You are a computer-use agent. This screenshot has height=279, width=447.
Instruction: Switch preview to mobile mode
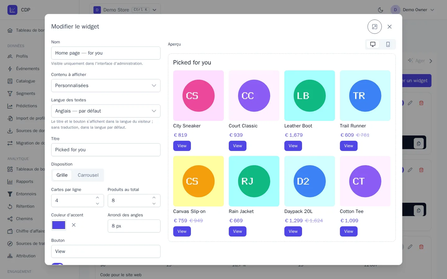[x=388, y=44]
